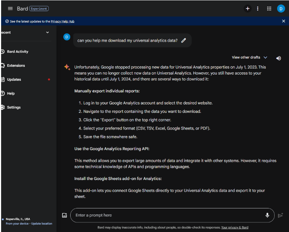Click the Settings gear icon in sidebar

(3, 107)
